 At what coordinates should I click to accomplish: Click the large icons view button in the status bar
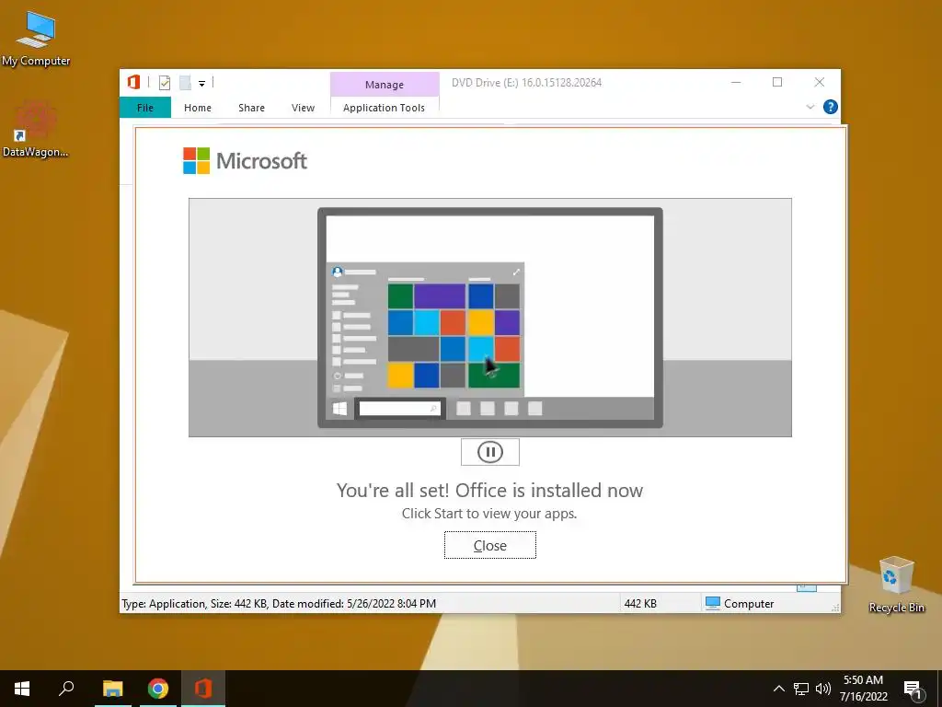(806, 588)
